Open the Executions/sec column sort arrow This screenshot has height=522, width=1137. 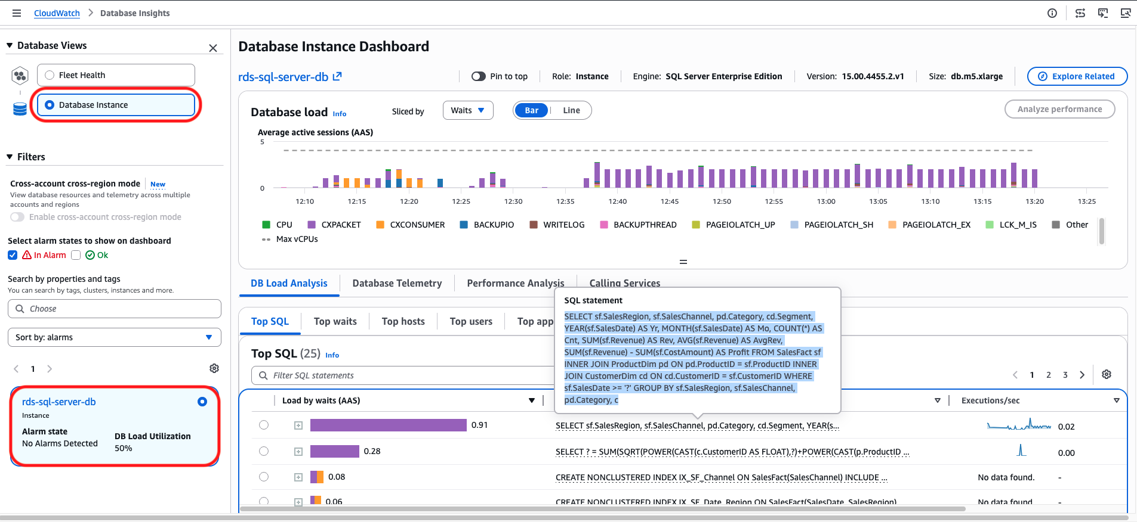click(x=1117, y=400)
